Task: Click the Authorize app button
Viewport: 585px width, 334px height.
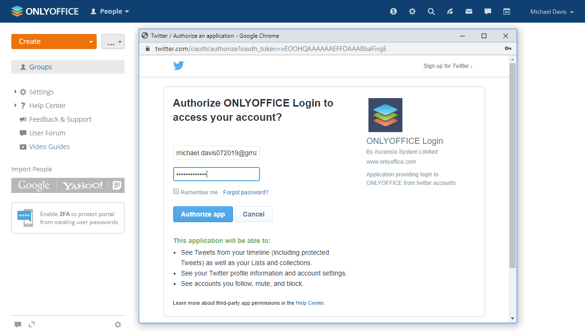Action: [203, 214]
